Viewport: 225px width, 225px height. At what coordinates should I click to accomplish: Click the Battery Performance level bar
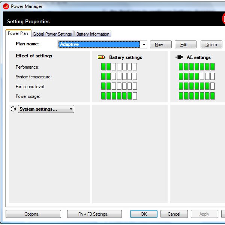tap(119, 67)
